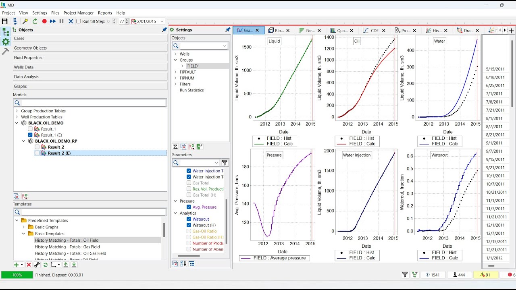This screenshot has width=516, height=290.
Task: Enable the Run till Step checkbox
Action: [79, 21]
